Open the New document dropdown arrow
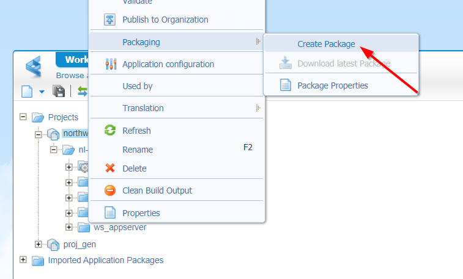Viewport: 463px width, 279px height. [x=42, y=92]
